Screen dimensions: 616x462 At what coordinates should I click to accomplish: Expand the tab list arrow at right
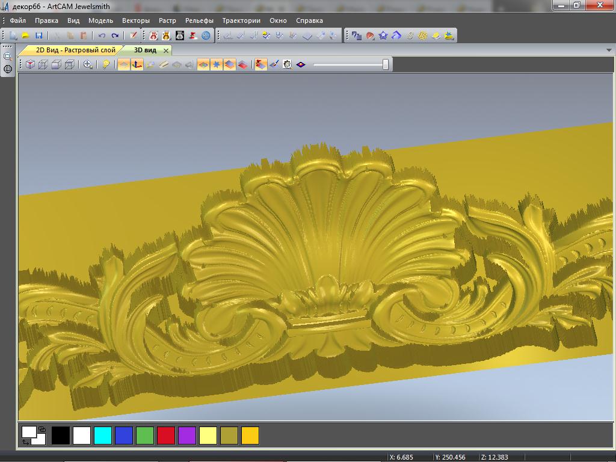(x=609, y=51)
